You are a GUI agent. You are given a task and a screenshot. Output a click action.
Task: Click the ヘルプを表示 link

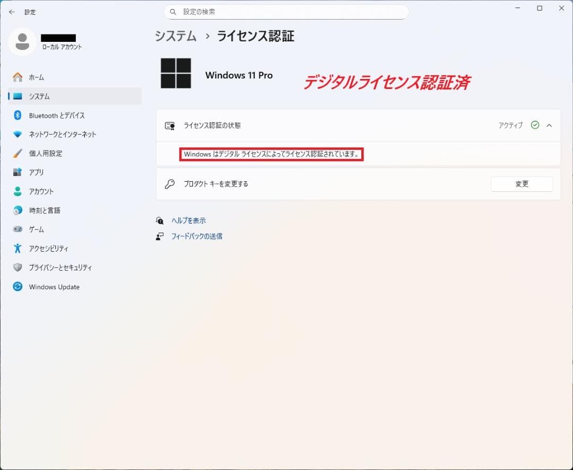(x=188, y=220)
